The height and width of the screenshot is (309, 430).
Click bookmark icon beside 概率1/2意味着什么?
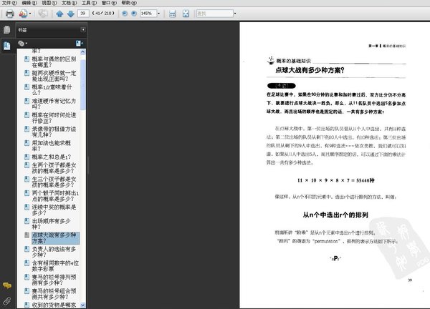point(27,87)
